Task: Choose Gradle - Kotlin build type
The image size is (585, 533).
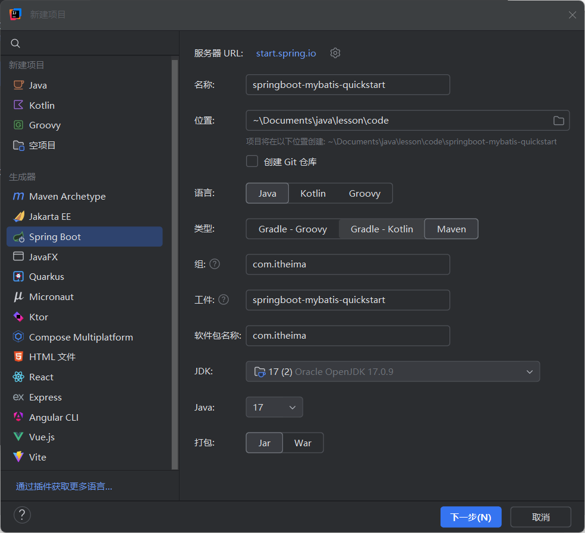Action: (x=382, y=229)
